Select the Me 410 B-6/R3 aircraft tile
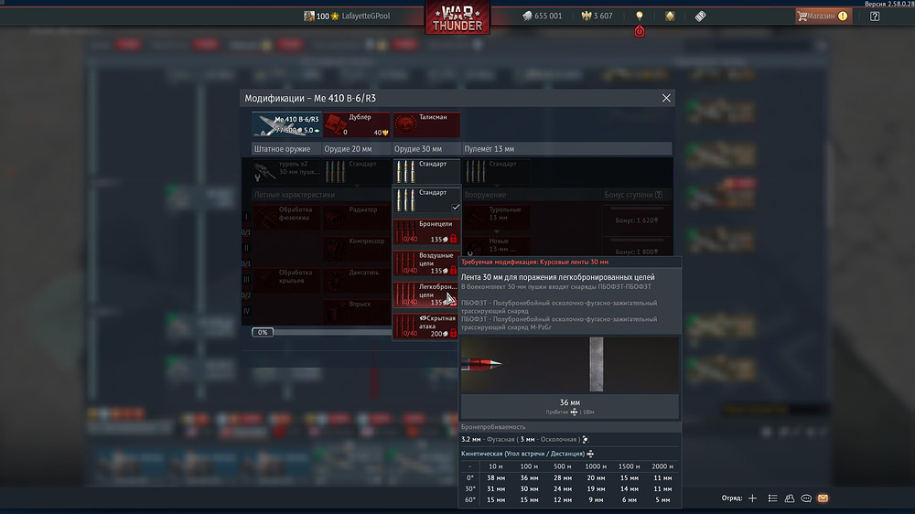Image resolution: width=915 pixels, height=514 pixels. click(x=286, y=124)
